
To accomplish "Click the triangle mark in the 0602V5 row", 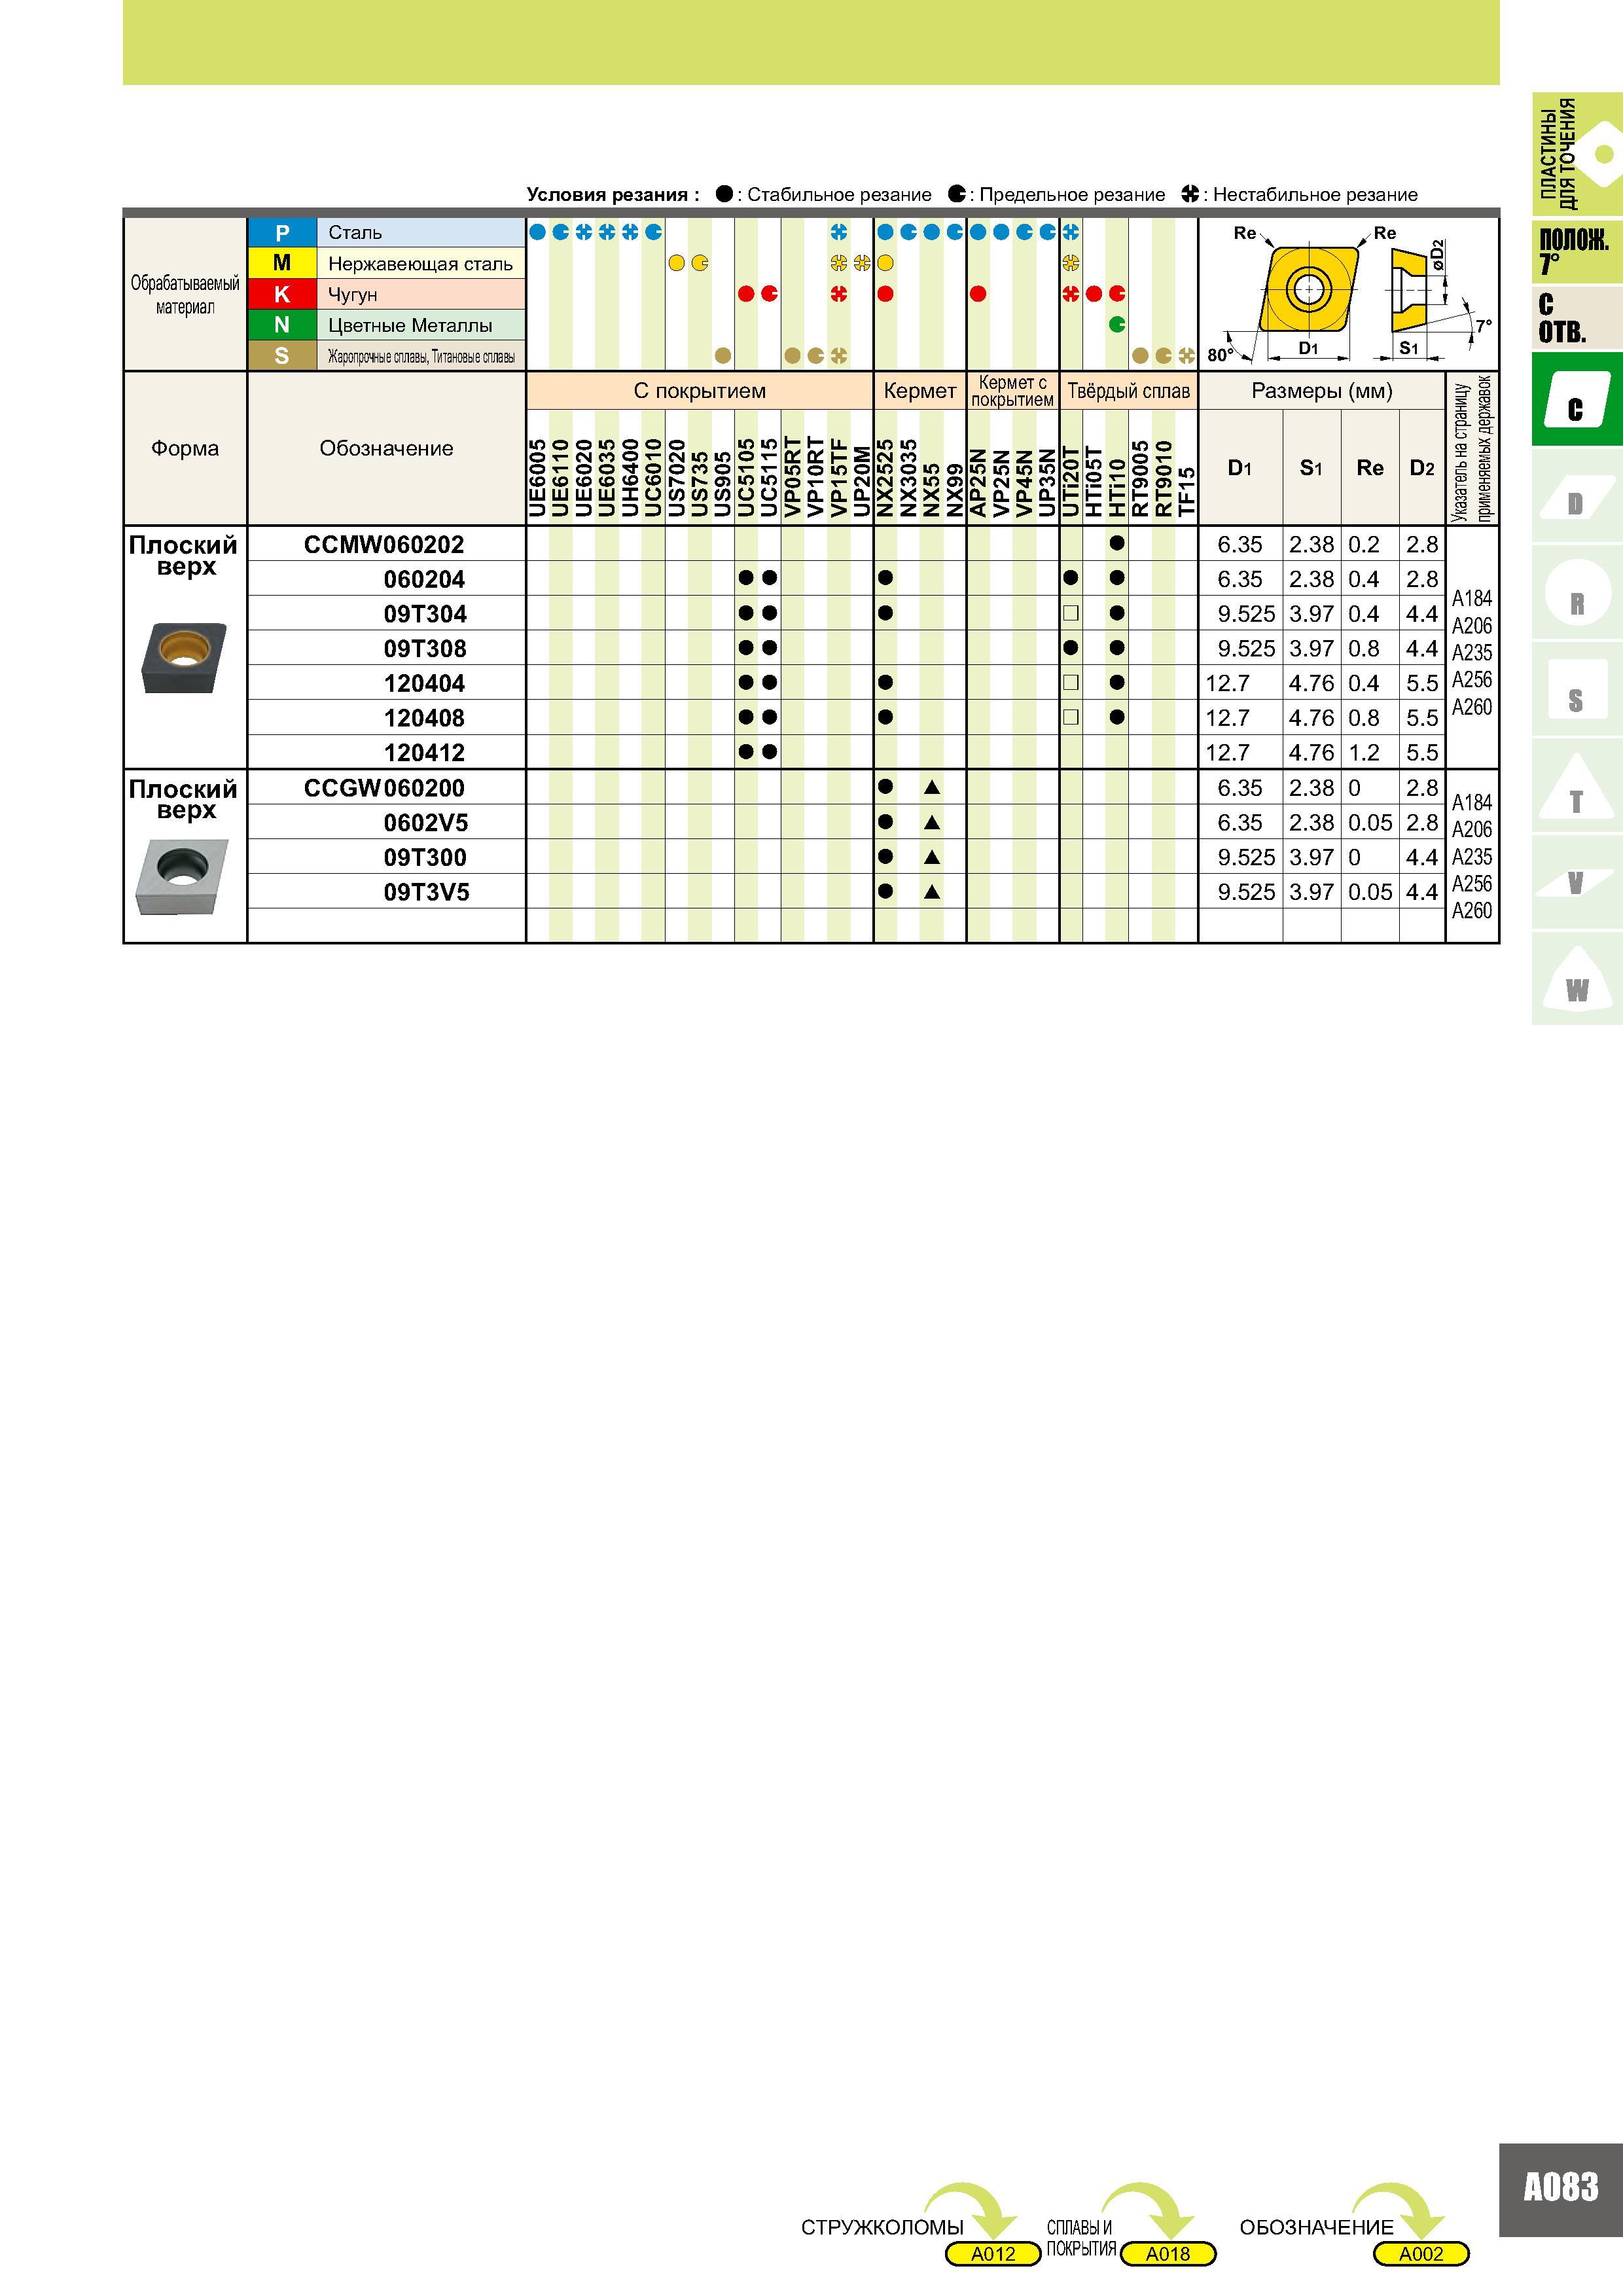I will click(x=932, y=823).
